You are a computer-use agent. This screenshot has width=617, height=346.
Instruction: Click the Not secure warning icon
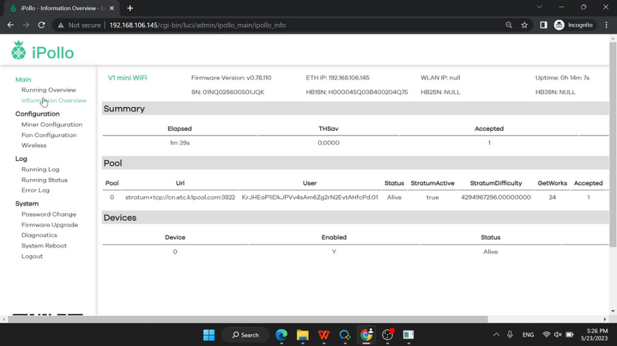(61, 25)
